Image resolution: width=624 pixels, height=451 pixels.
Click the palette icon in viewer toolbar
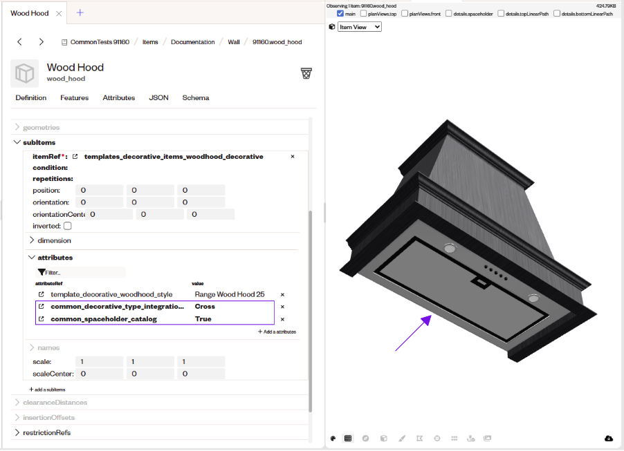(333, 439)
